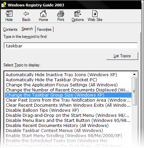Click the List Topics button
The width and height of the screenshot is (144, 148).
point(122,56)
